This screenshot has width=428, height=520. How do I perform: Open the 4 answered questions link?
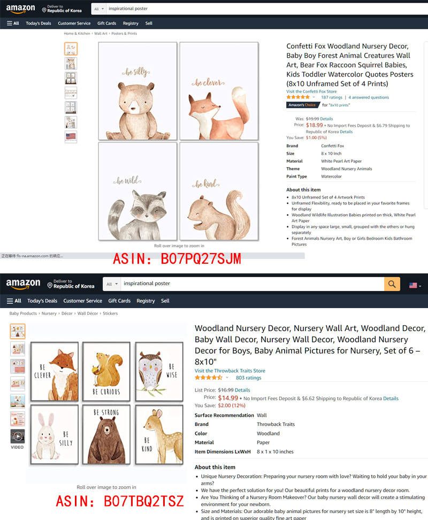tap(369, 97)
